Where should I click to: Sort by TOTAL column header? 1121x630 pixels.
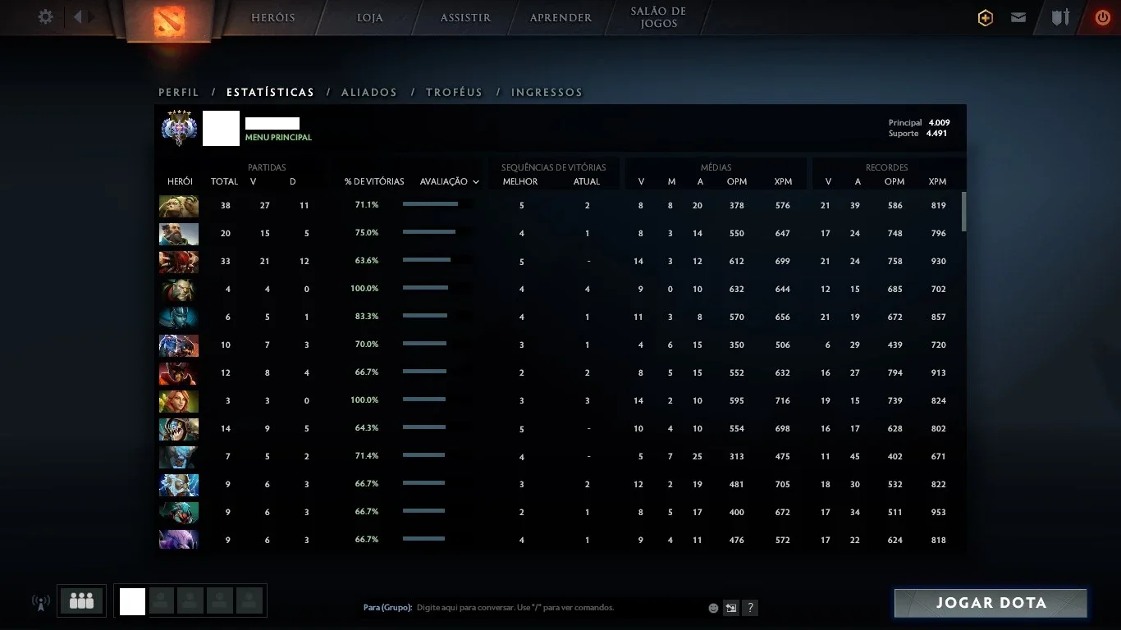click(224, 181)
